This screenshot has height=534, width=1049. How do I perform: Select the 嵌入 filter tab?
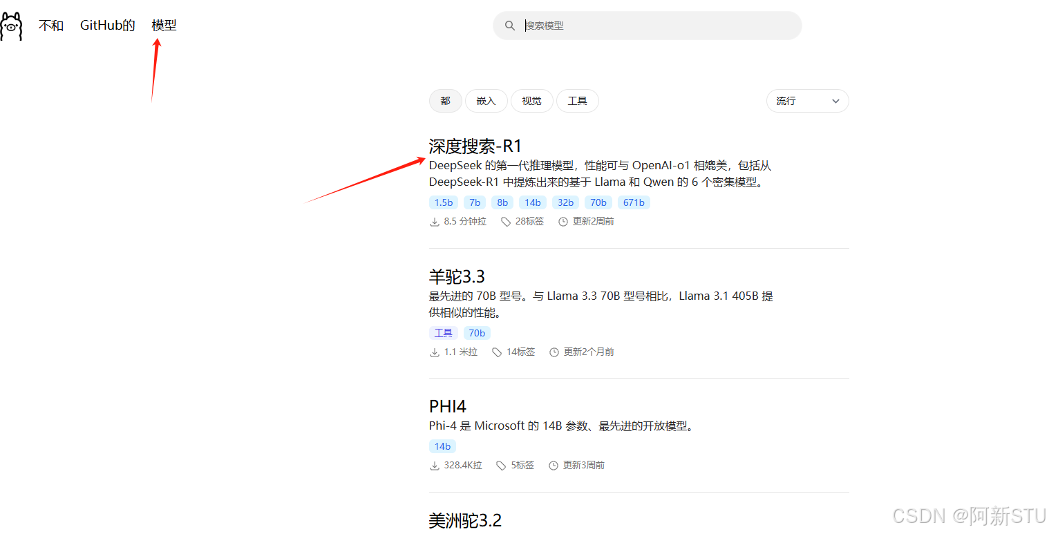486,101
